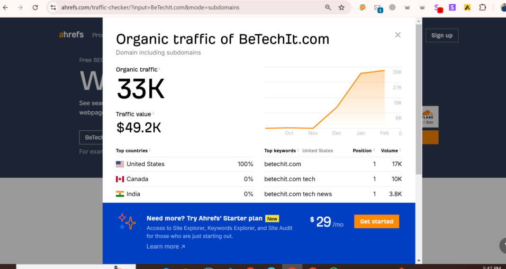Screen dimensions: 506x269
Task: Select the Canada country row
Action: [185, 179]
